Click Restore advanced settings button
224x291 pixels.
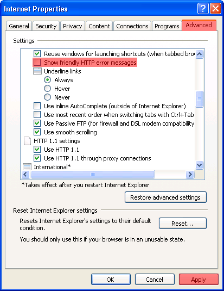click(165, 197)
